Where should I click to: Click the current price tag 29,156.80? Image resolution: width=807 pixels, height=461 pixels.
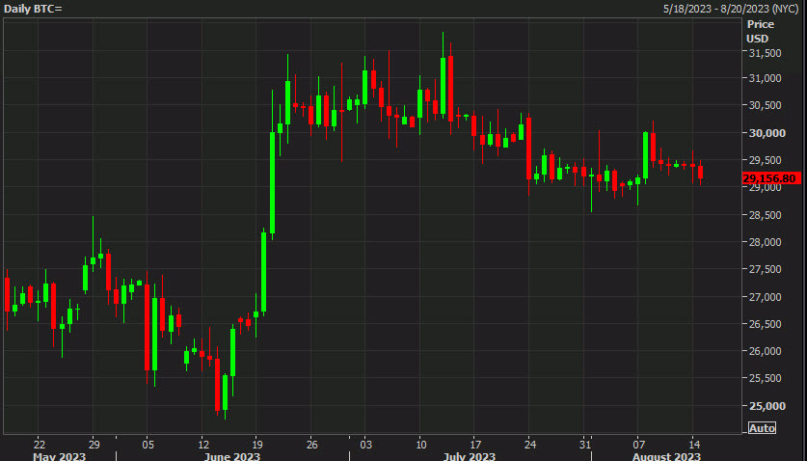coord(771,178)
